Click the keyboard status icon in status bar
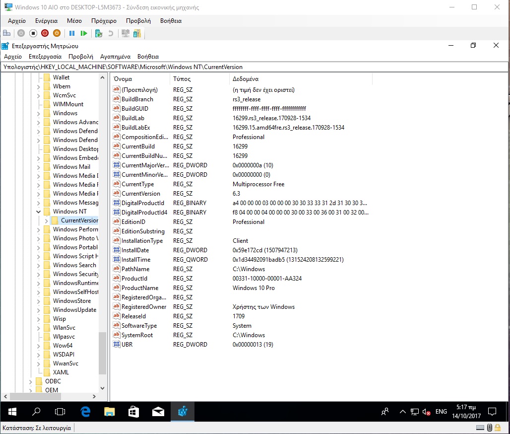The image size is (510, 434). (x=480, y=428)
